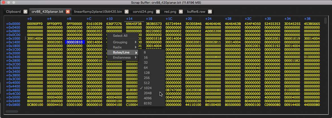The width and height of the screenshot is (332, 118).
Task: Click the +38 column header
Action: click(307, 18)
